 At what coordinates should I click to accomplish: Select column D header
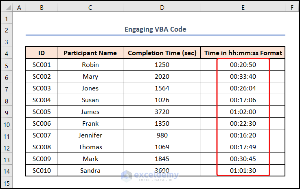pyautogui.click(x=162, y=7)
